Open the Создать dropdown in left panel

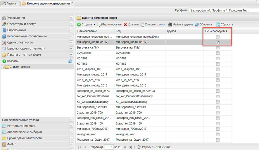(11, 61)
